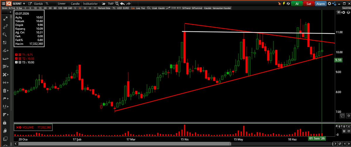
Task: Click the share icon
Action: [334, 4]
